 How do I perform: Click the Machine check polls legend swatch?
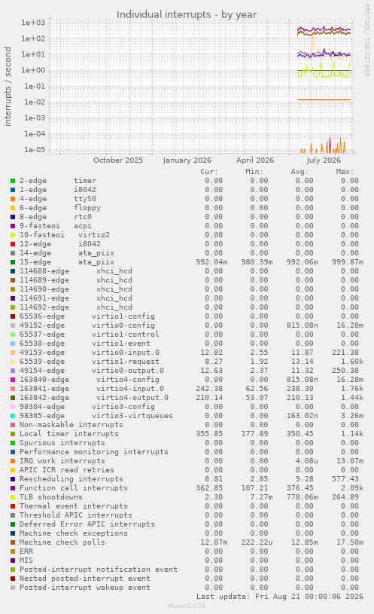(13, 542)
